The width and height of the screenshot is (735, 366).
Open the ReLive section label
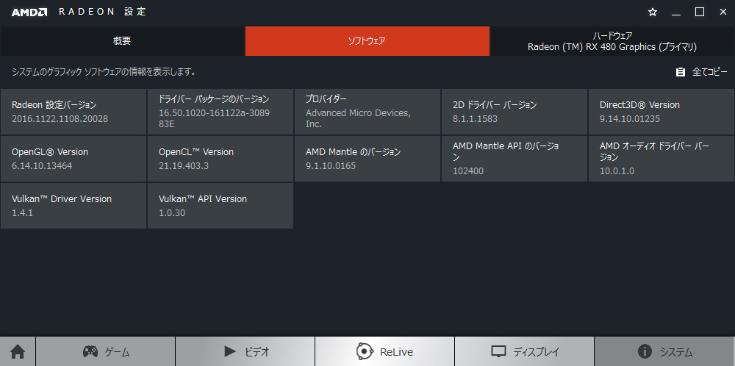397,352
